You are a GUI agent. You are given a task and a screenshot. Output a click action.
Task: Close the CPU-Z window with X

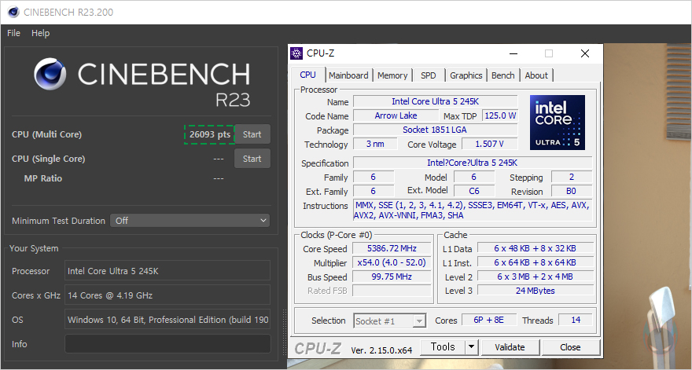(x=585, y=53)
